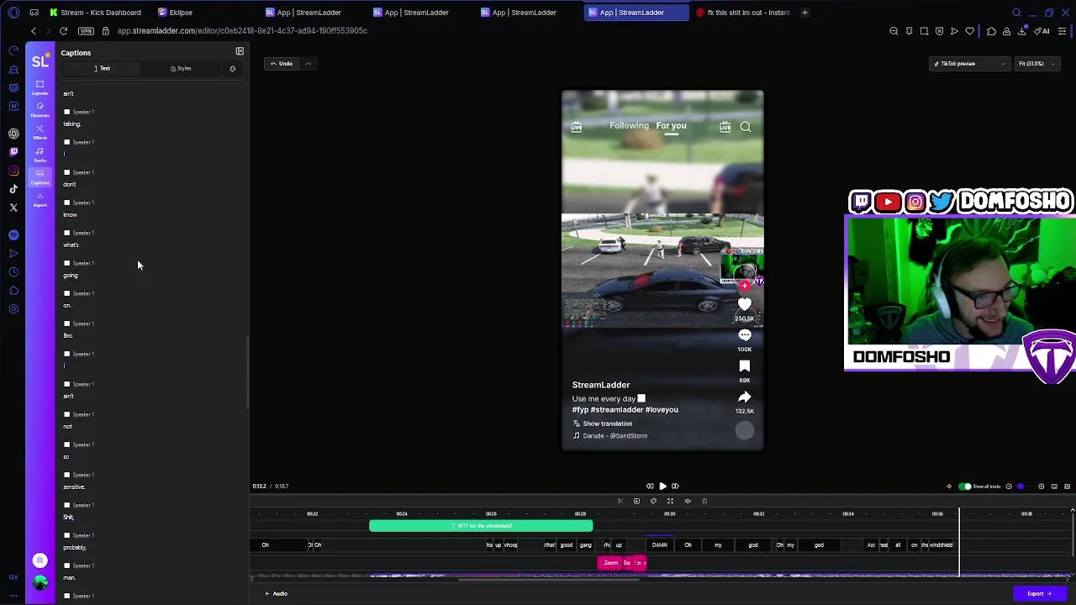Adjust the timeline zoom slider

[x=1021, y=487]
